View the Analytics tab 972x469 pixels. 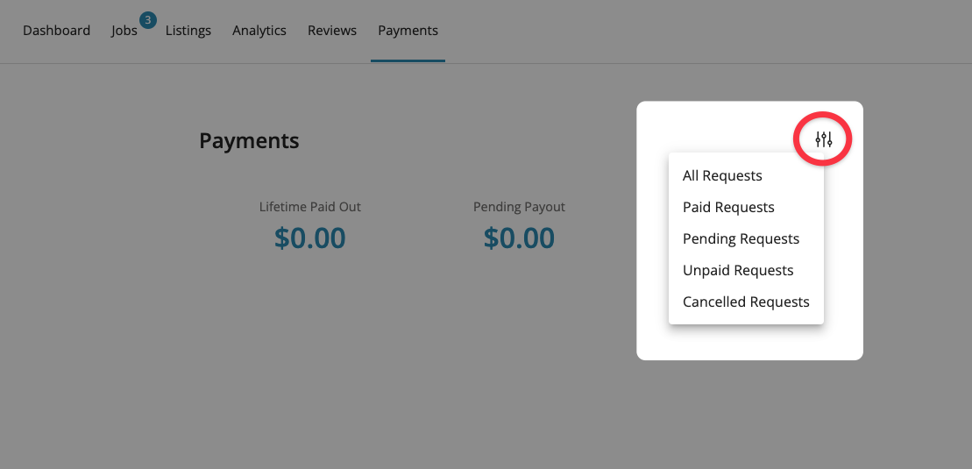coord(259,31)
